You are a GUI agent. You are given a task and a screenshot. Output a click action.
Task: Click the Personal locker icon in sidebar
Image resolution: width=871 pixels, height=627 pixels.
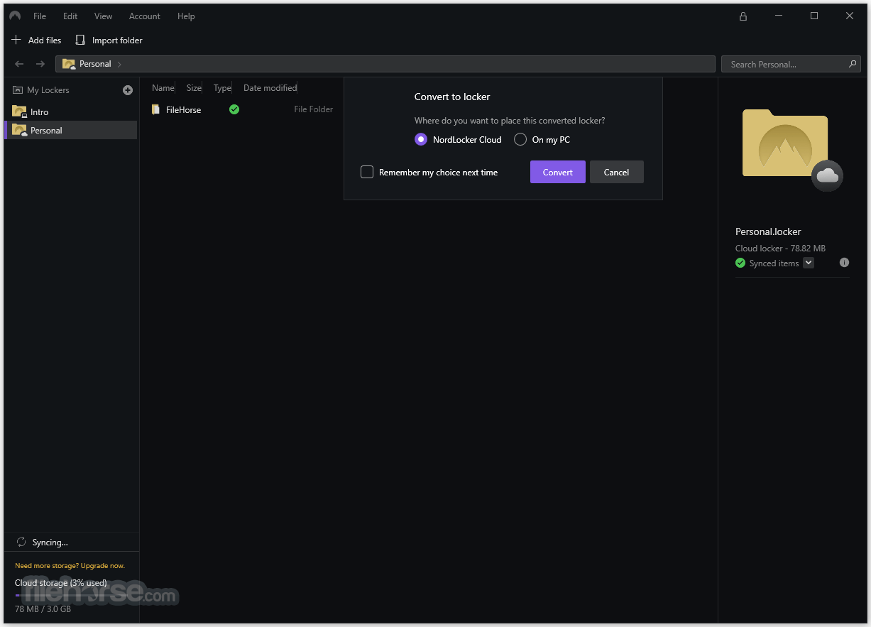19,130
